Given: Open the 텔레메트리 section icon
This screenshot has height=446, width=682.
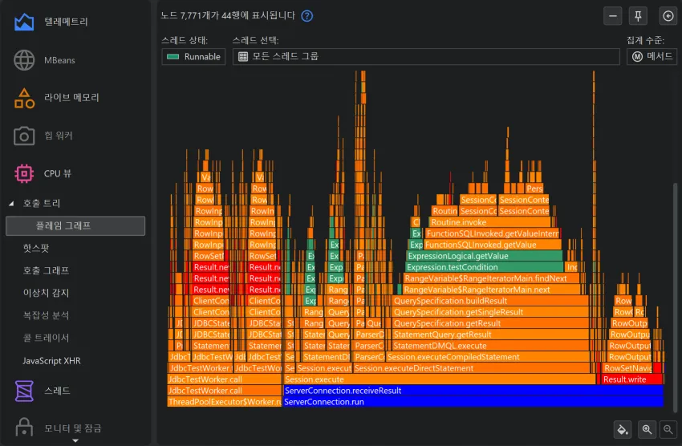Looking at the screenshot, I should coord(24,22).
